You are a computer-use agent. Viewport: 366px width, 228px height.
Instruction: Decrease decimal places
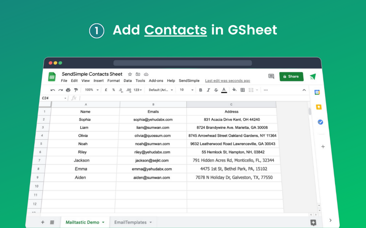(x=121, y=90)
